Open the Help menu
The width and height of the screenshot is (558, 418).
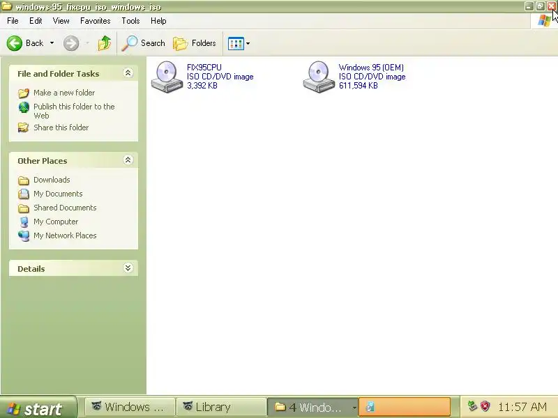[x=158, y=21]
